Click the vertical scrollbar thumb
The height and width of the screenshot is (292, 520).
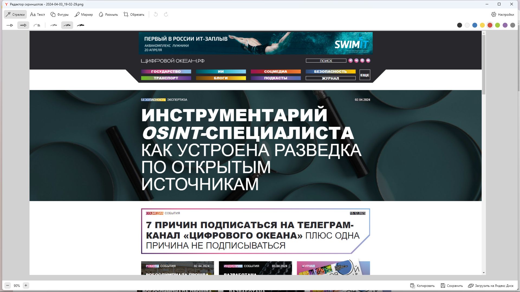[484, 64]
